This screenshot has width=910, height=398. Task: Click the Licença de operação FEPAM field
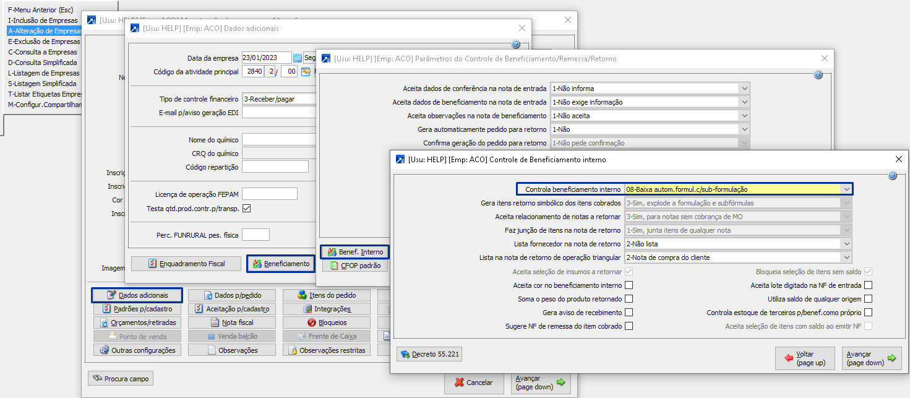269,194
